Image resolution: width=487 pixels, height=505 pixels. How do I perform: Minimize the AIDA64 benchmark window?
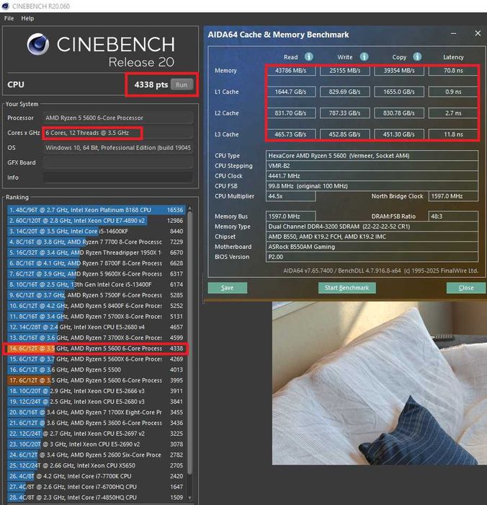tap(454, 33)
